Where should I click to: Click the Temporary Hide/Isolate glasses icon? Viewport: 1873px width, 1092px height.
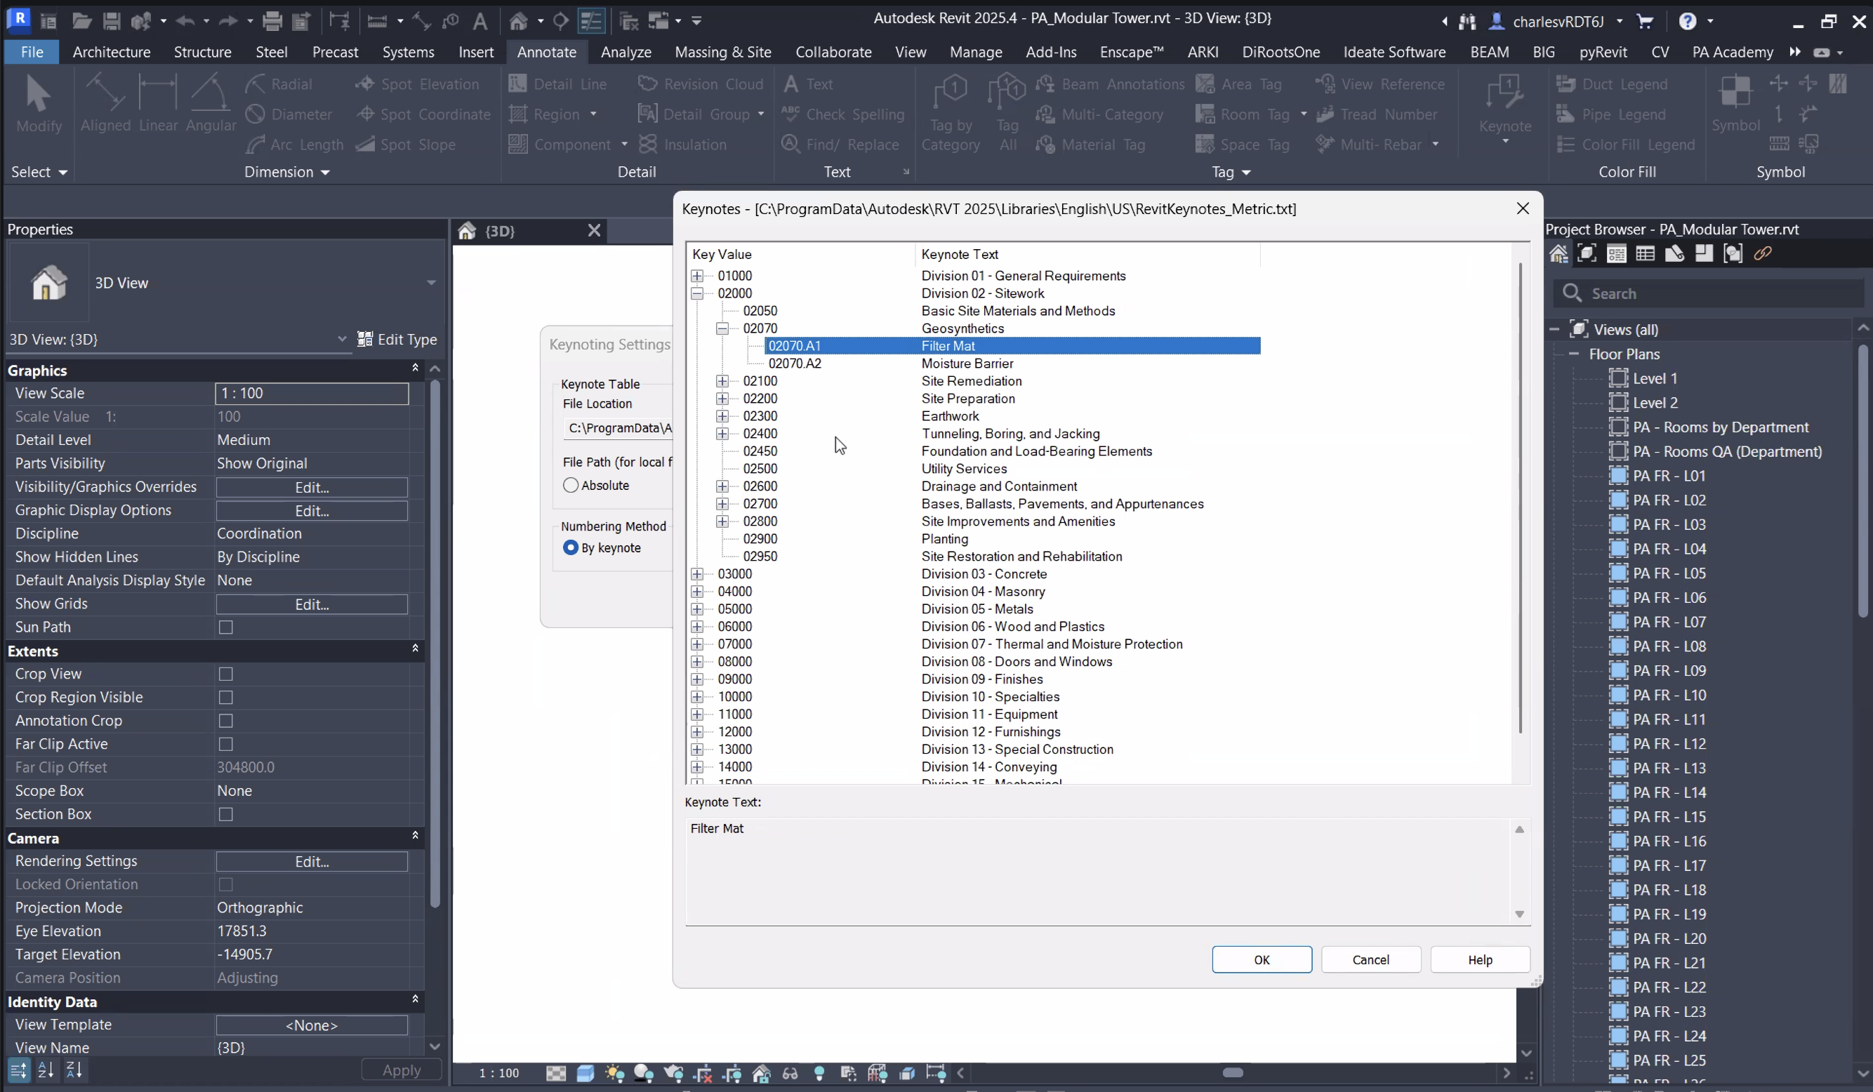790,1074
